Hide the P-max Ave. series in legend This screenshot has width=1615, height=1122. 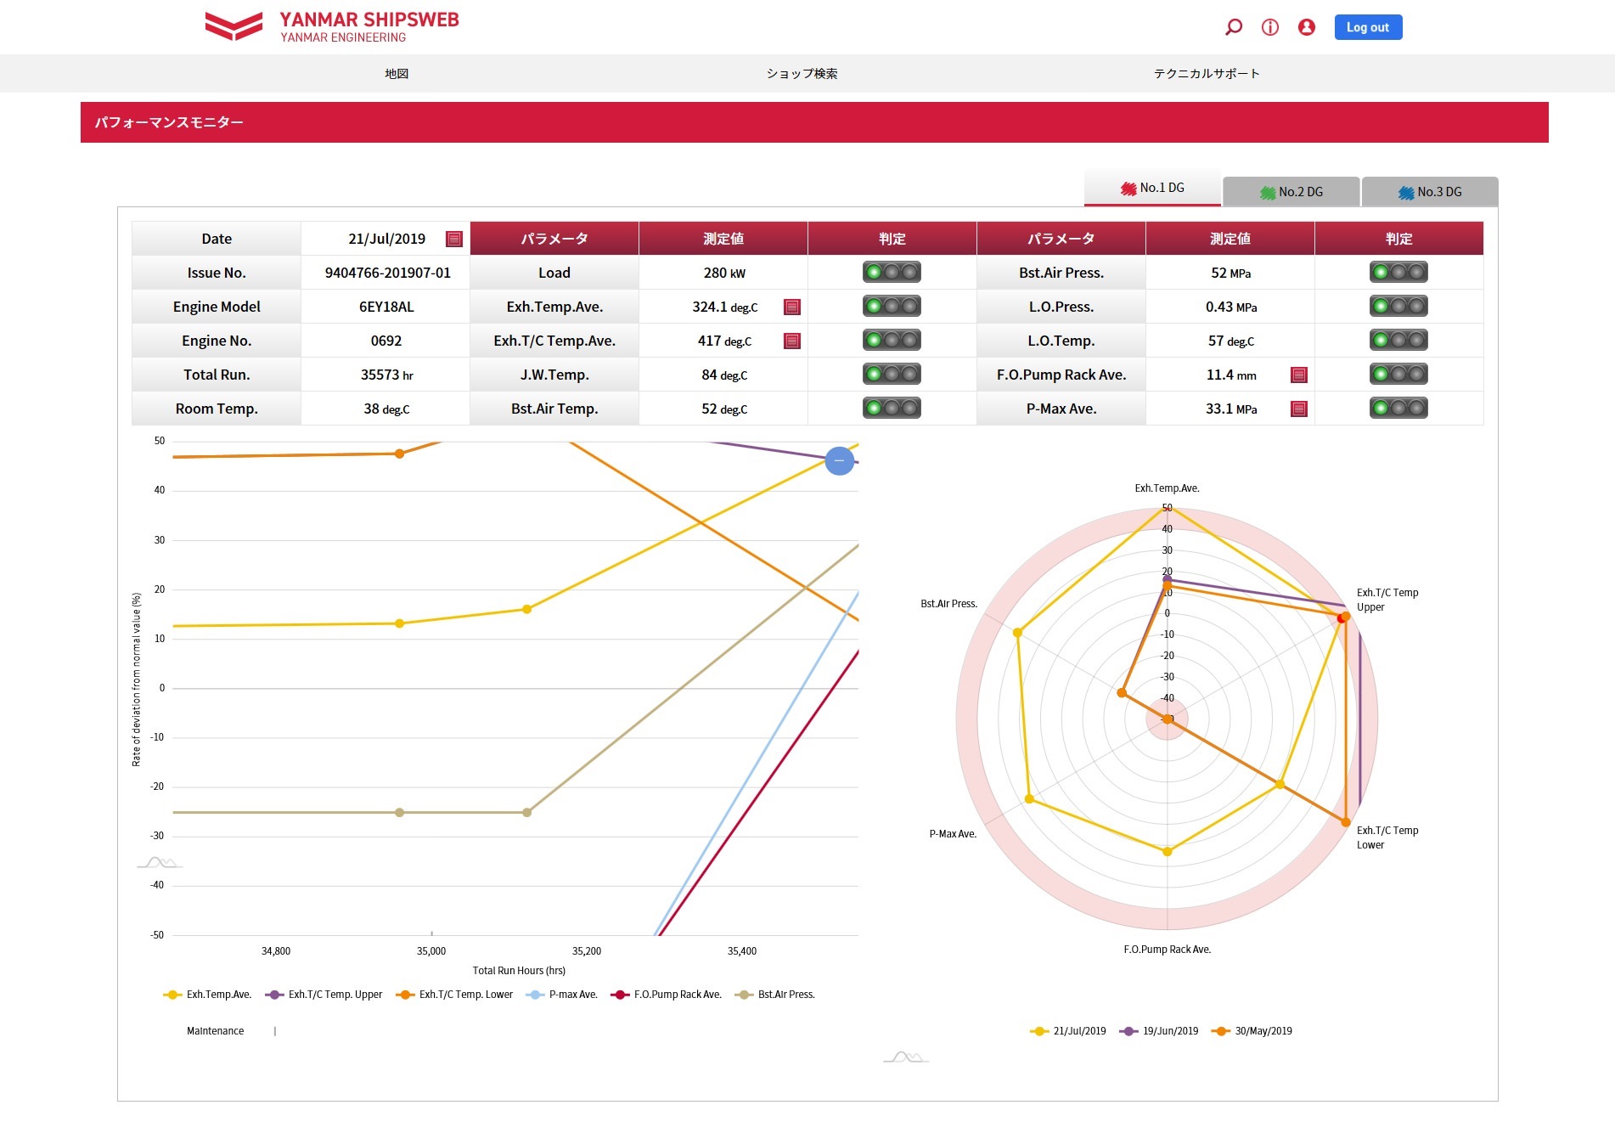tap(562, 995)
